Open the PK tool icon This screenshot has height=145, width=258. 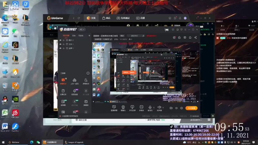coord(74,112)
